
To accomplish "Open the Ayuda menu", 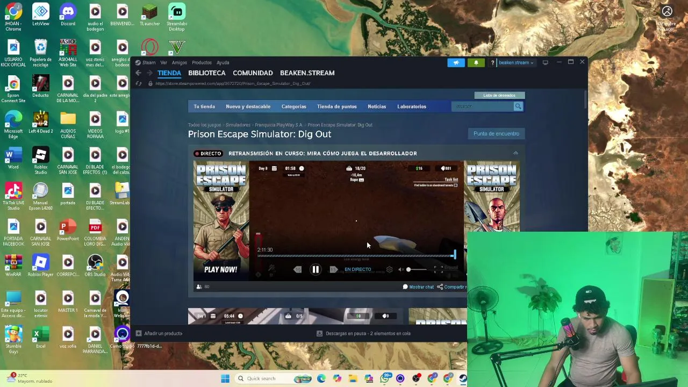I will point(223,62).
